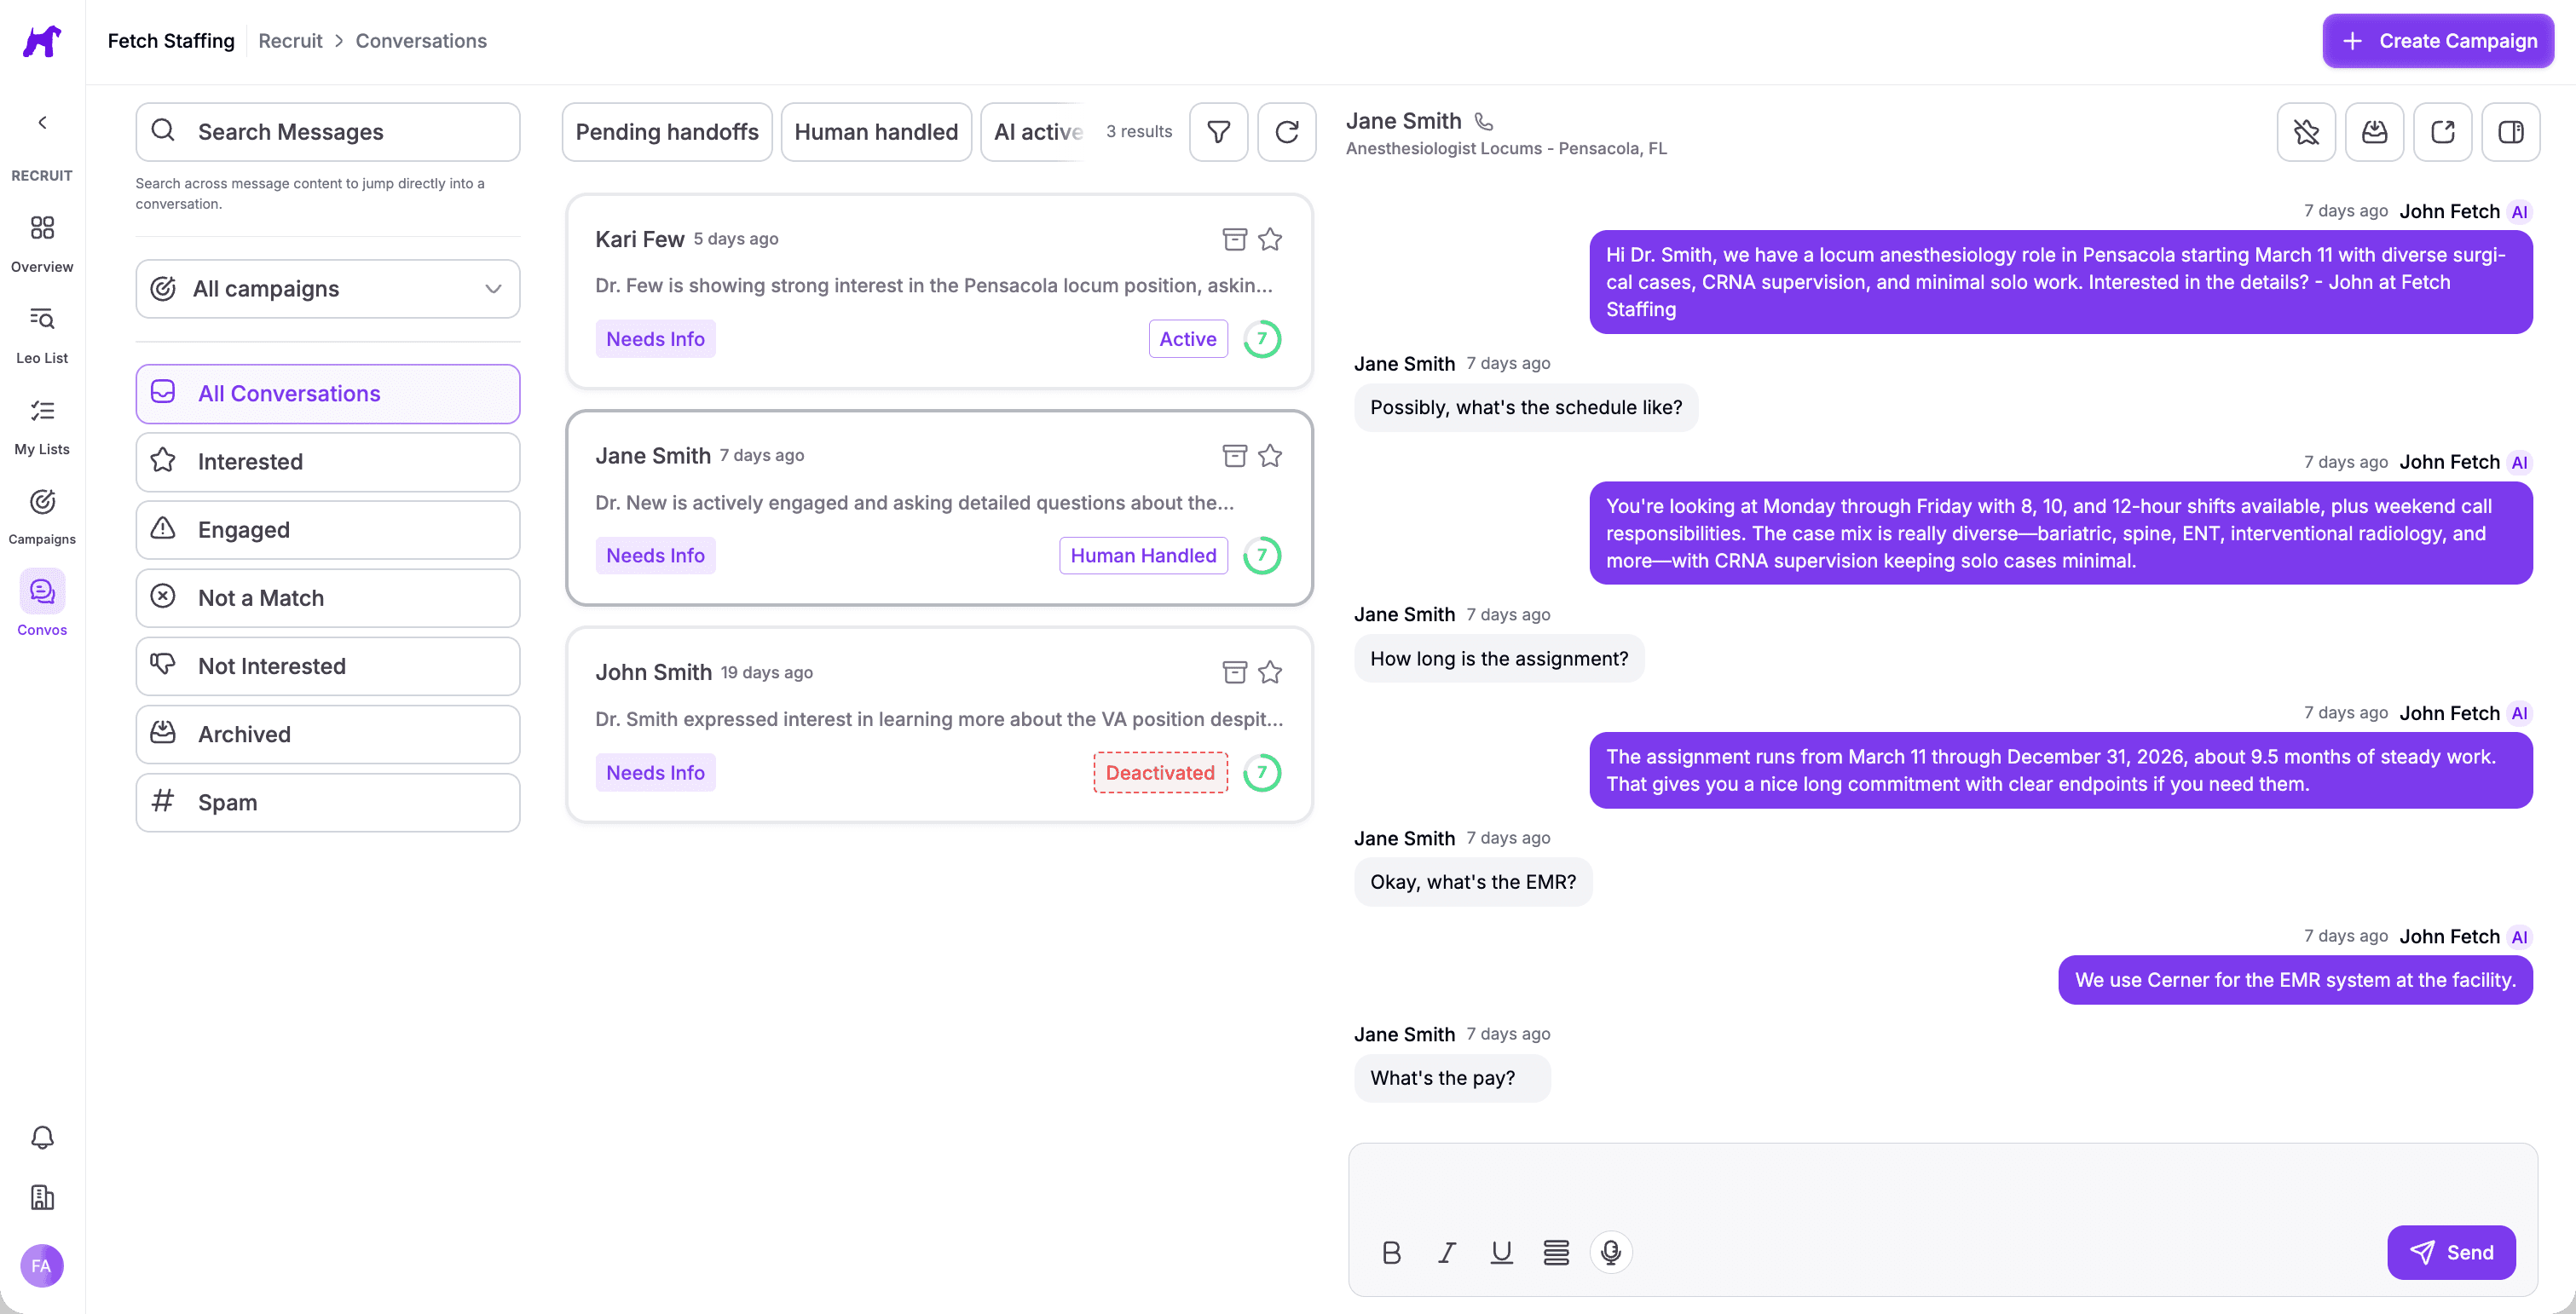Open the All campaigns dropdown
The height and width of the screenshot is (1314, 2576).
[327, 289]
